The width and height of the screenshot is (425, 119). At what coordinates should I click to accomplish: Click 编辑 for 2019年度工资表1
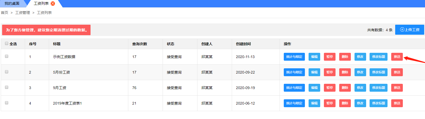coord(314,103)
